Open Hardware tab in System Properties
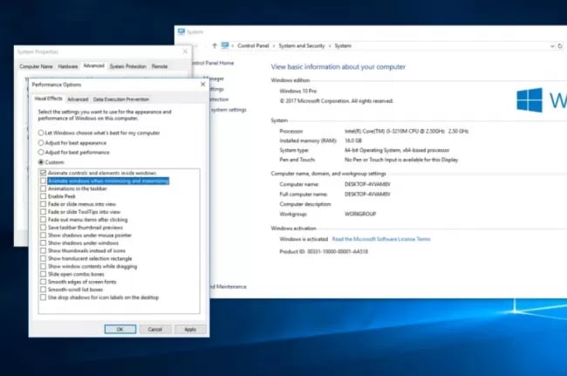Viewport: 567px width, 376px height. pyautogui.click(x=68, y=66)
